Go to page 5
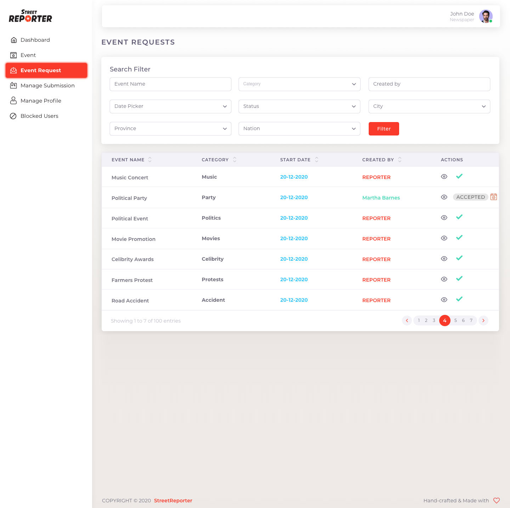 coord(455,321)
